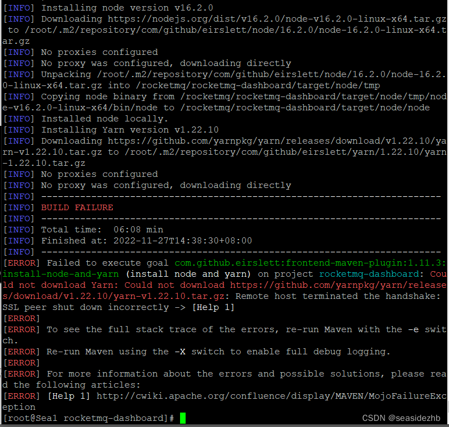449x427 pixels.
Task: Click 'Finished at: 2022-11-27T14:38:30+08:00' line
Action: pyautogui.click(x=128, y=241)
